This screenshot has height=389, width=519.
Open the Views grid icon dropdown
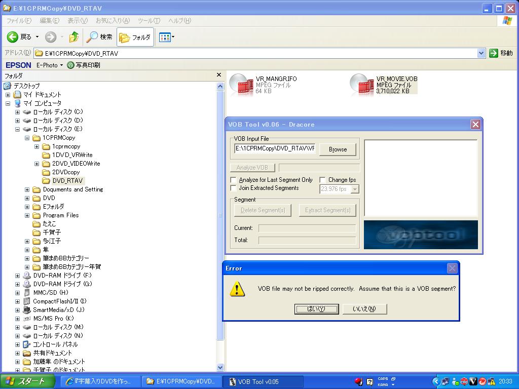pyautogui.click(x=166, y=37)
